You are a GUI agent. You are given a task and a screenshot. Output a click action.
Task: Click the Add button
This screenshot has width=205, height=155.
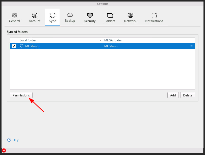173,95
